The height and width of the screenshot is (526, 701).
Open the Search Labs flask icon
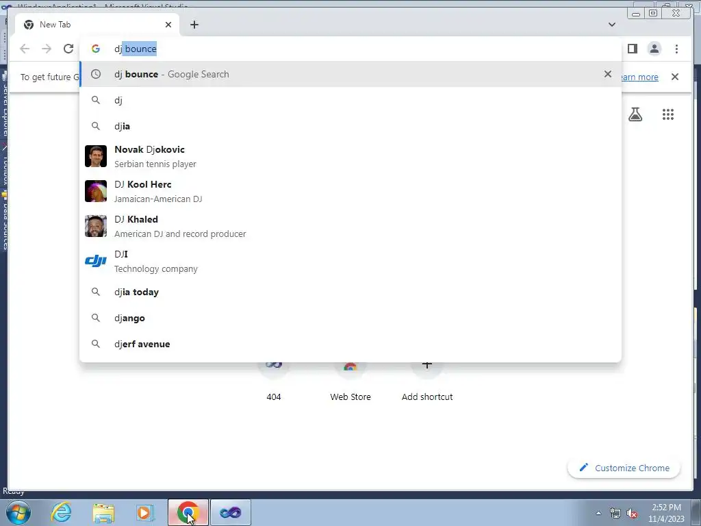[635, 114]
